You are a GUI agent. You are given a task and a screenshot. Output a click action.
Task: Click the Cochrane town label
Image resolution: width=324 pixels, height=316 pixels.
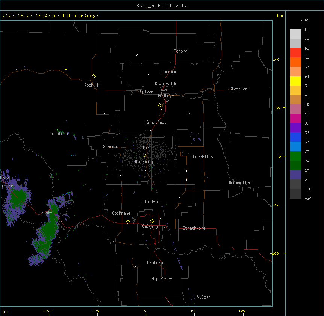click(x=121, y=213)
